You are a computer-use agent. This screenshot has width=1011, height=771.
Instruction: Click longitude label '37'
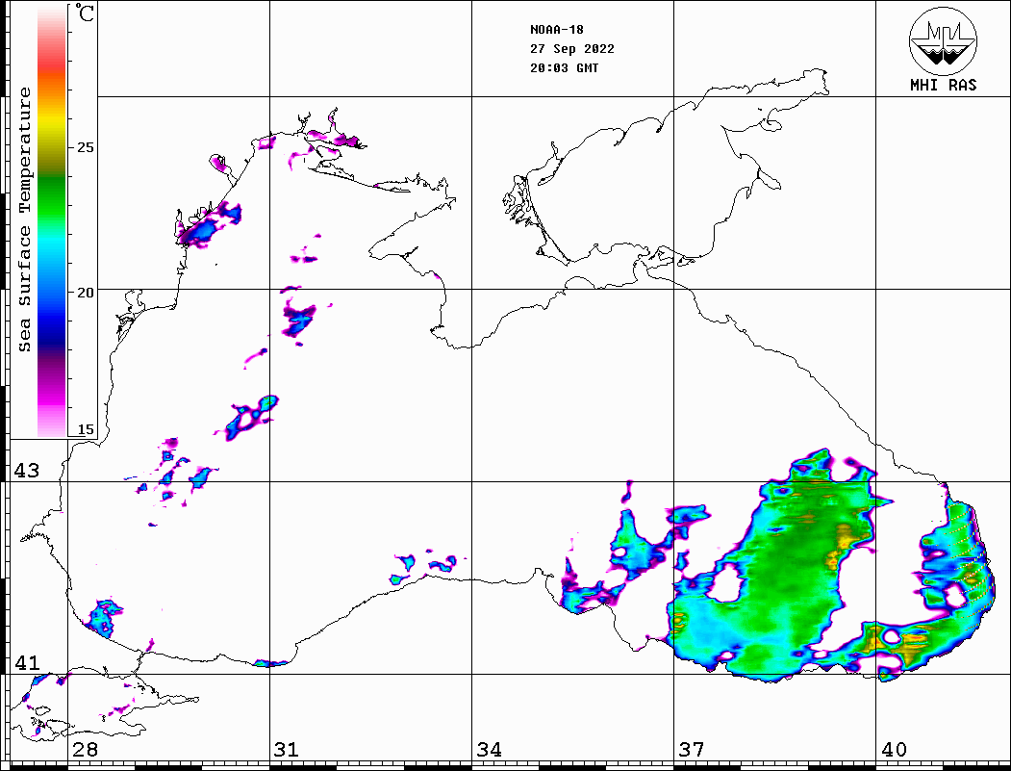pos(692,749)
